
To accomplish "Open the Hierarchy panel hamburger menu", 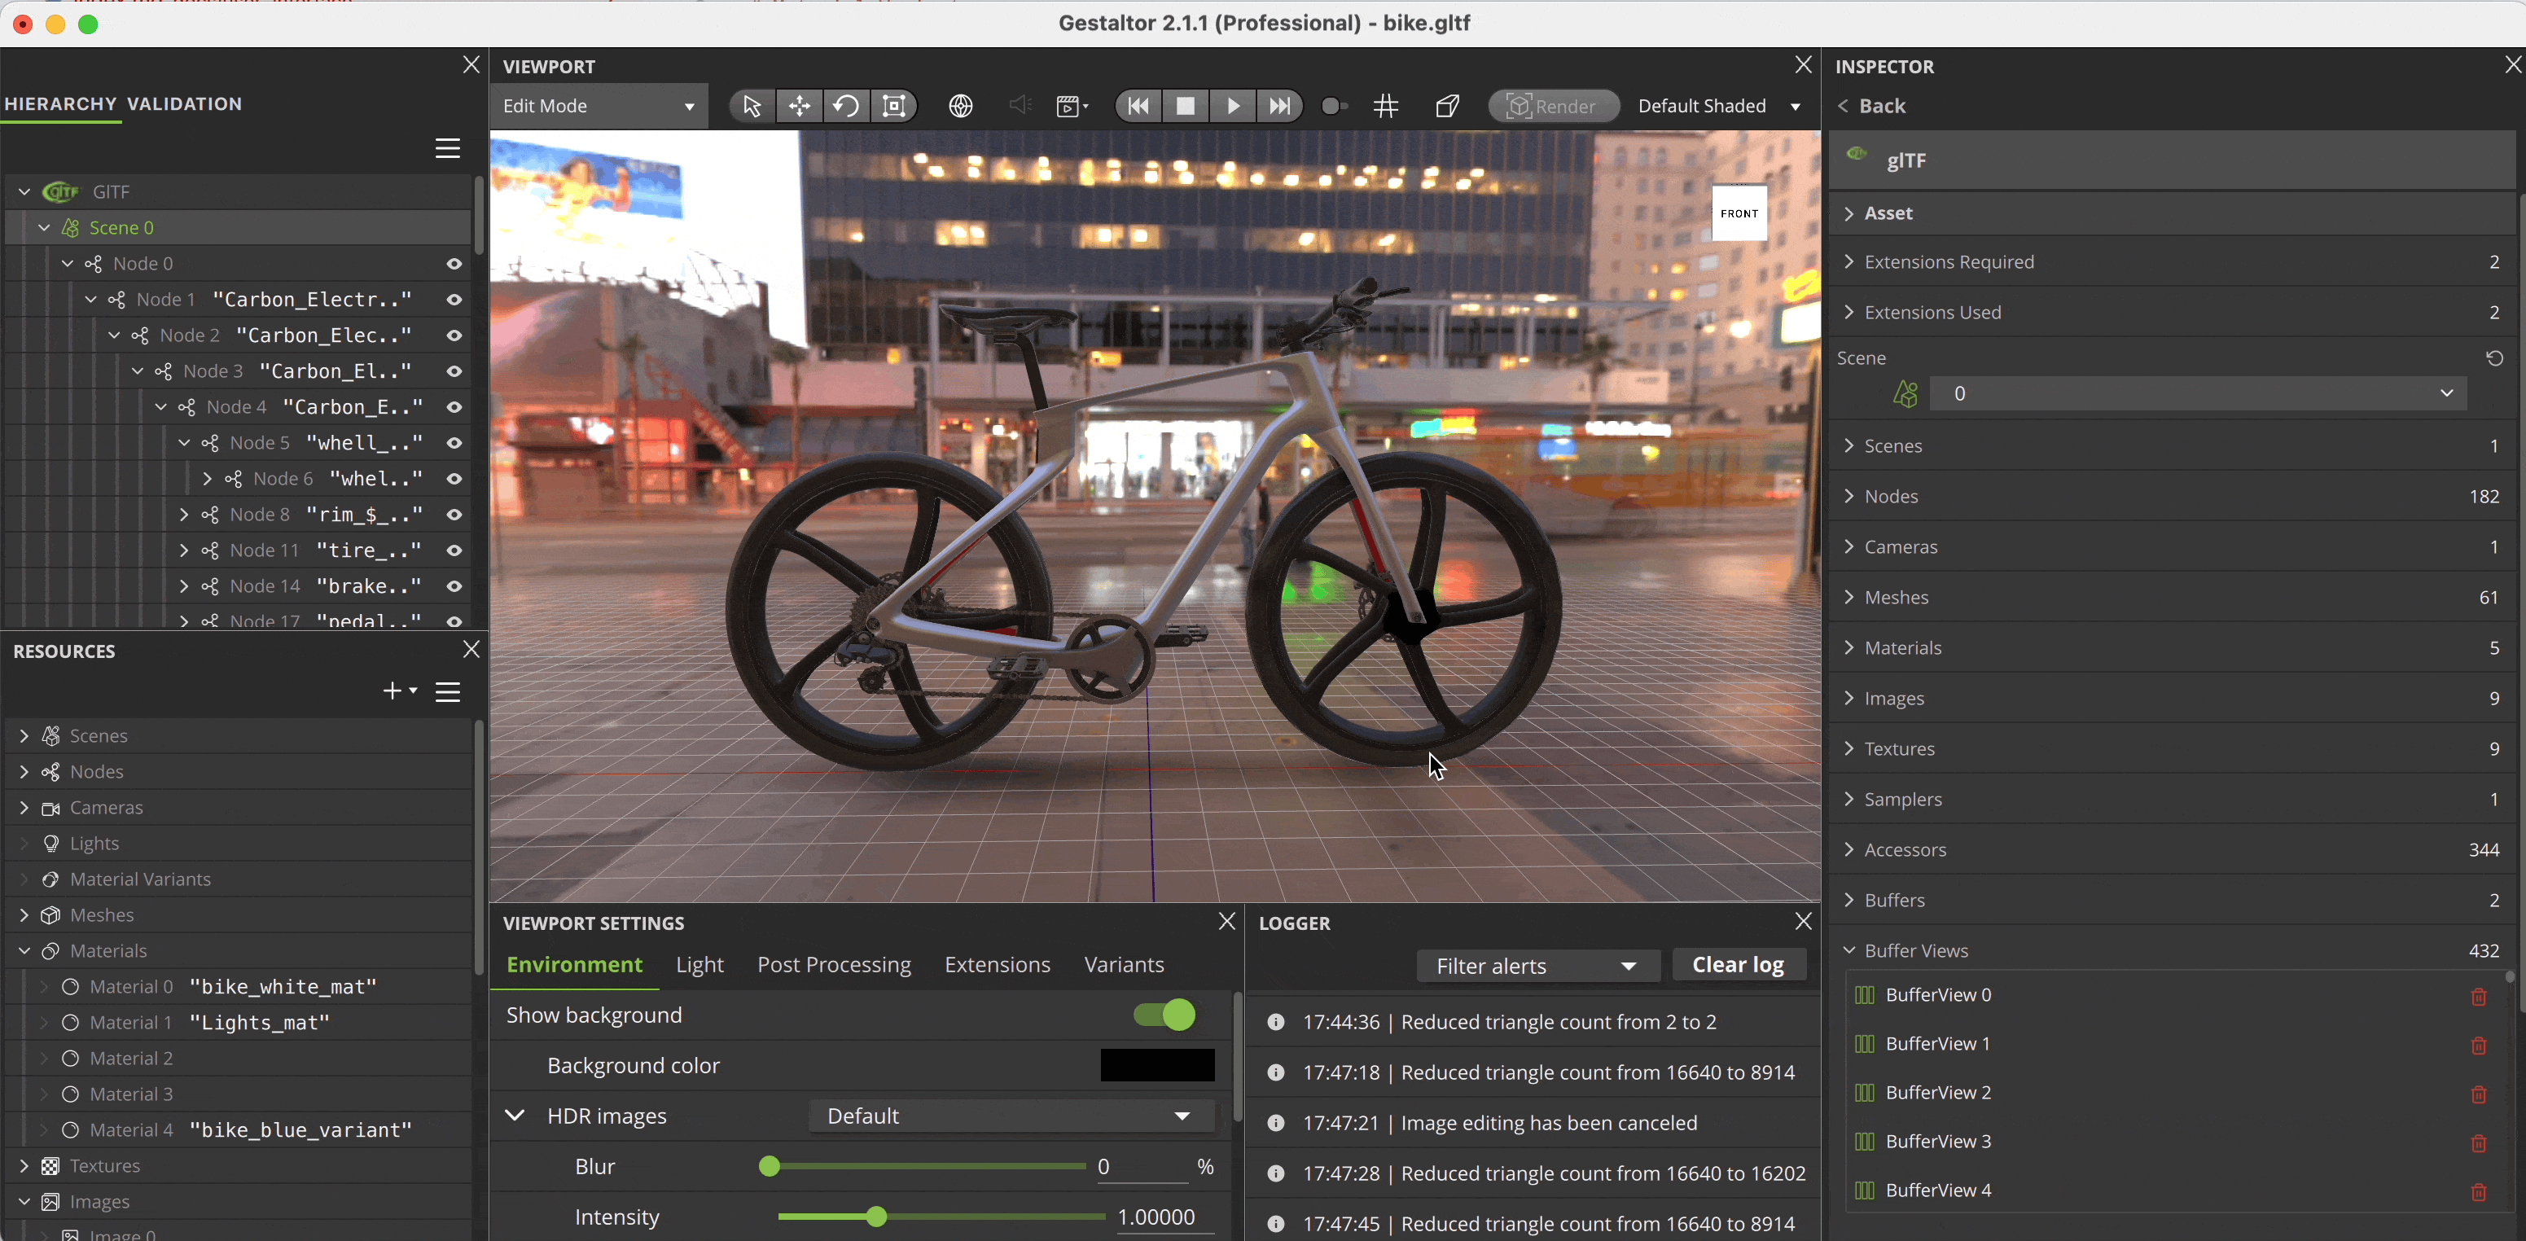I will pos(448,148).
